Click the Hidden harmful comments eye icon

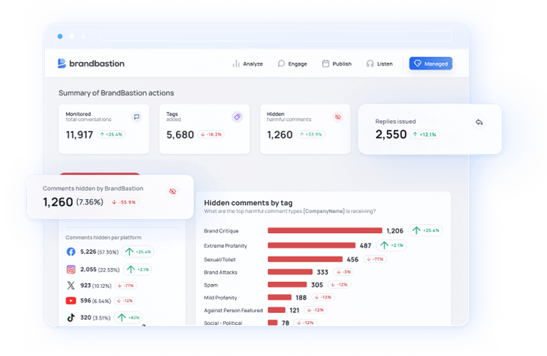pyautogui.click(x=338, y=117)
